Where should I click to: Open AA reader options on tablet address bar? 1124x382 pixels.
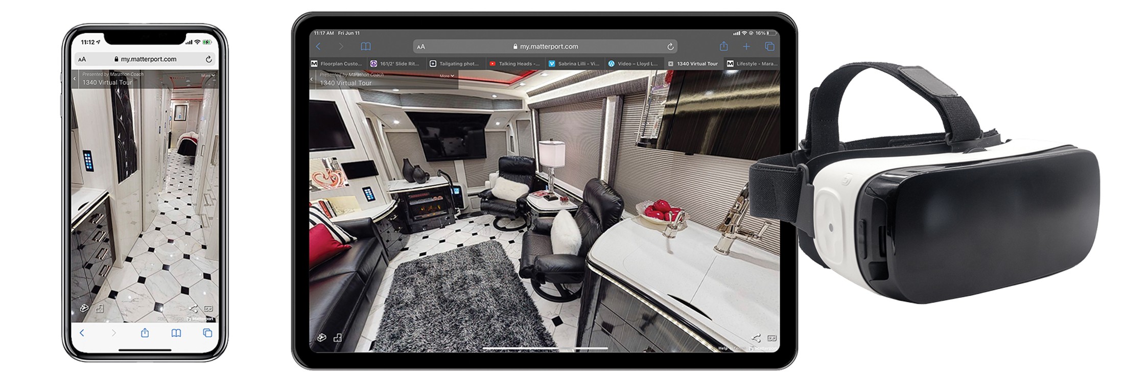[x=421, y=46]
